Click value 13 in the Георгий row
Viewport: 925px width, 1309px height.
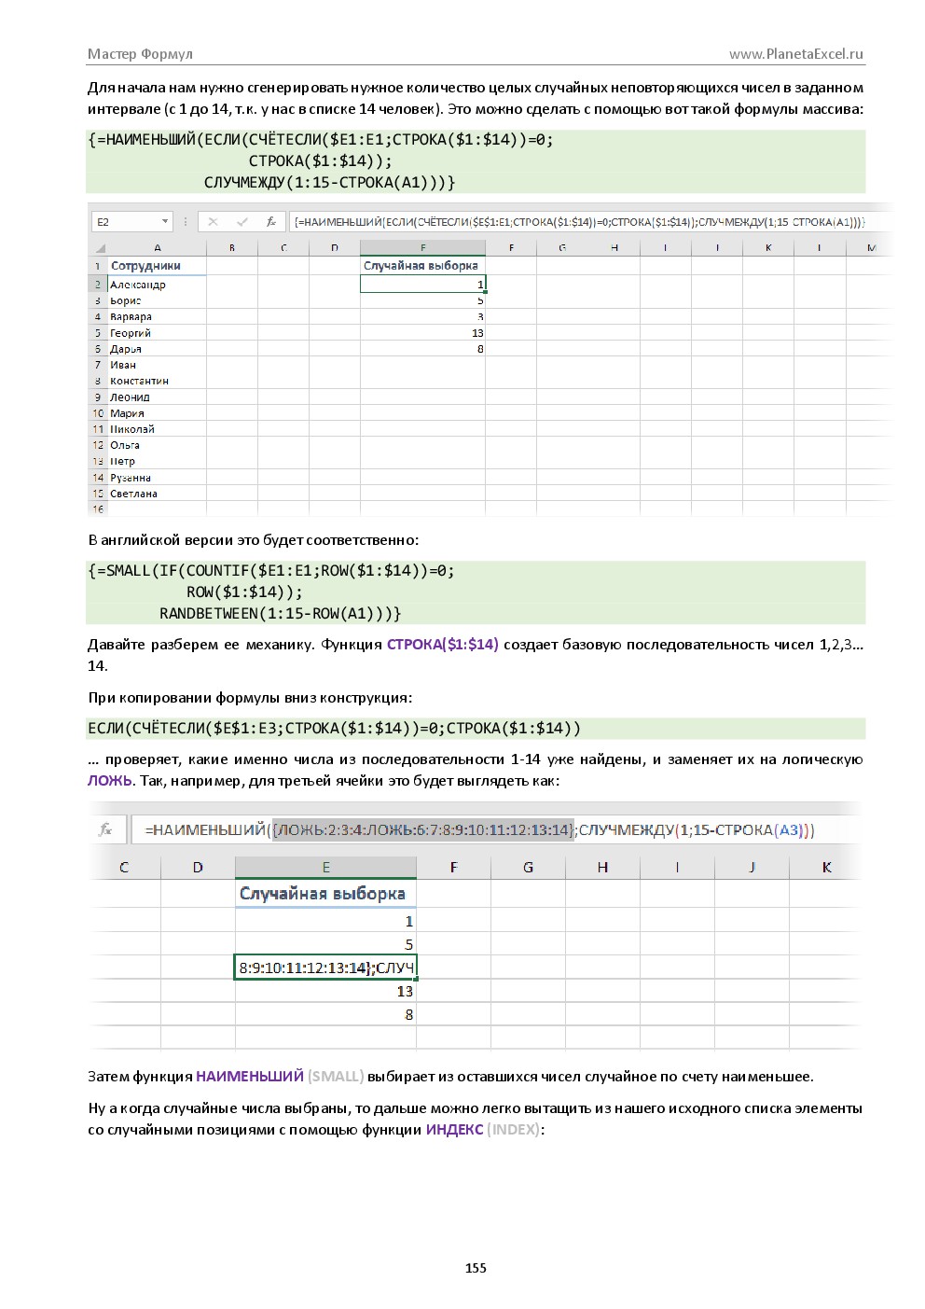(x=422, y=332)
